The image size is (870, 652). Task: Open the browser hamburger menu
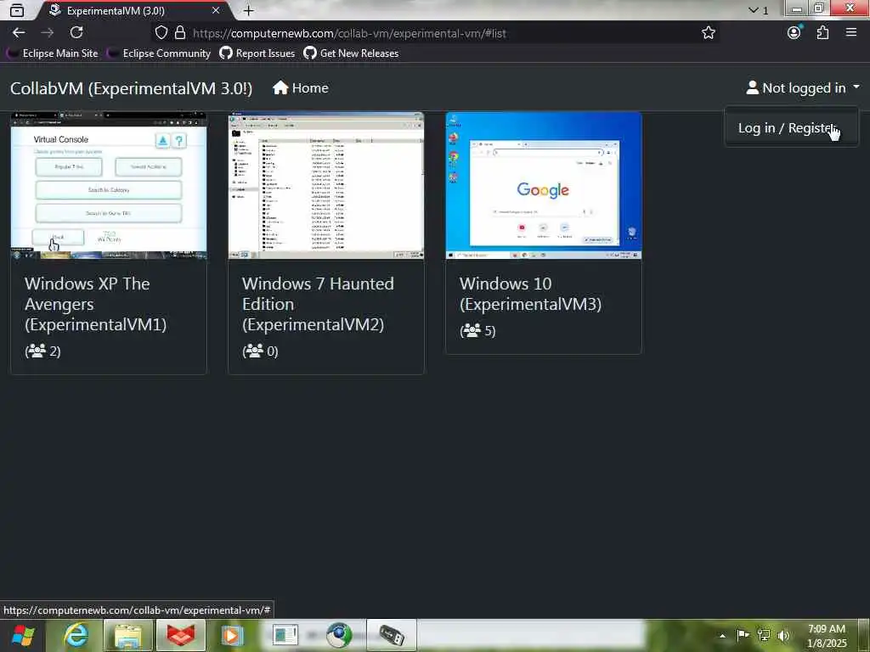pos(851,33)
